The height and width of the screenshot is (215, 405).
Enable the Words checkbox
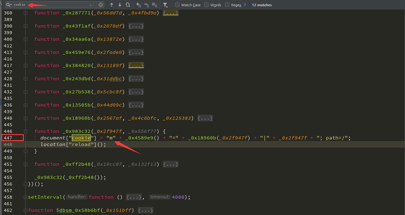(x=206, y=5)
